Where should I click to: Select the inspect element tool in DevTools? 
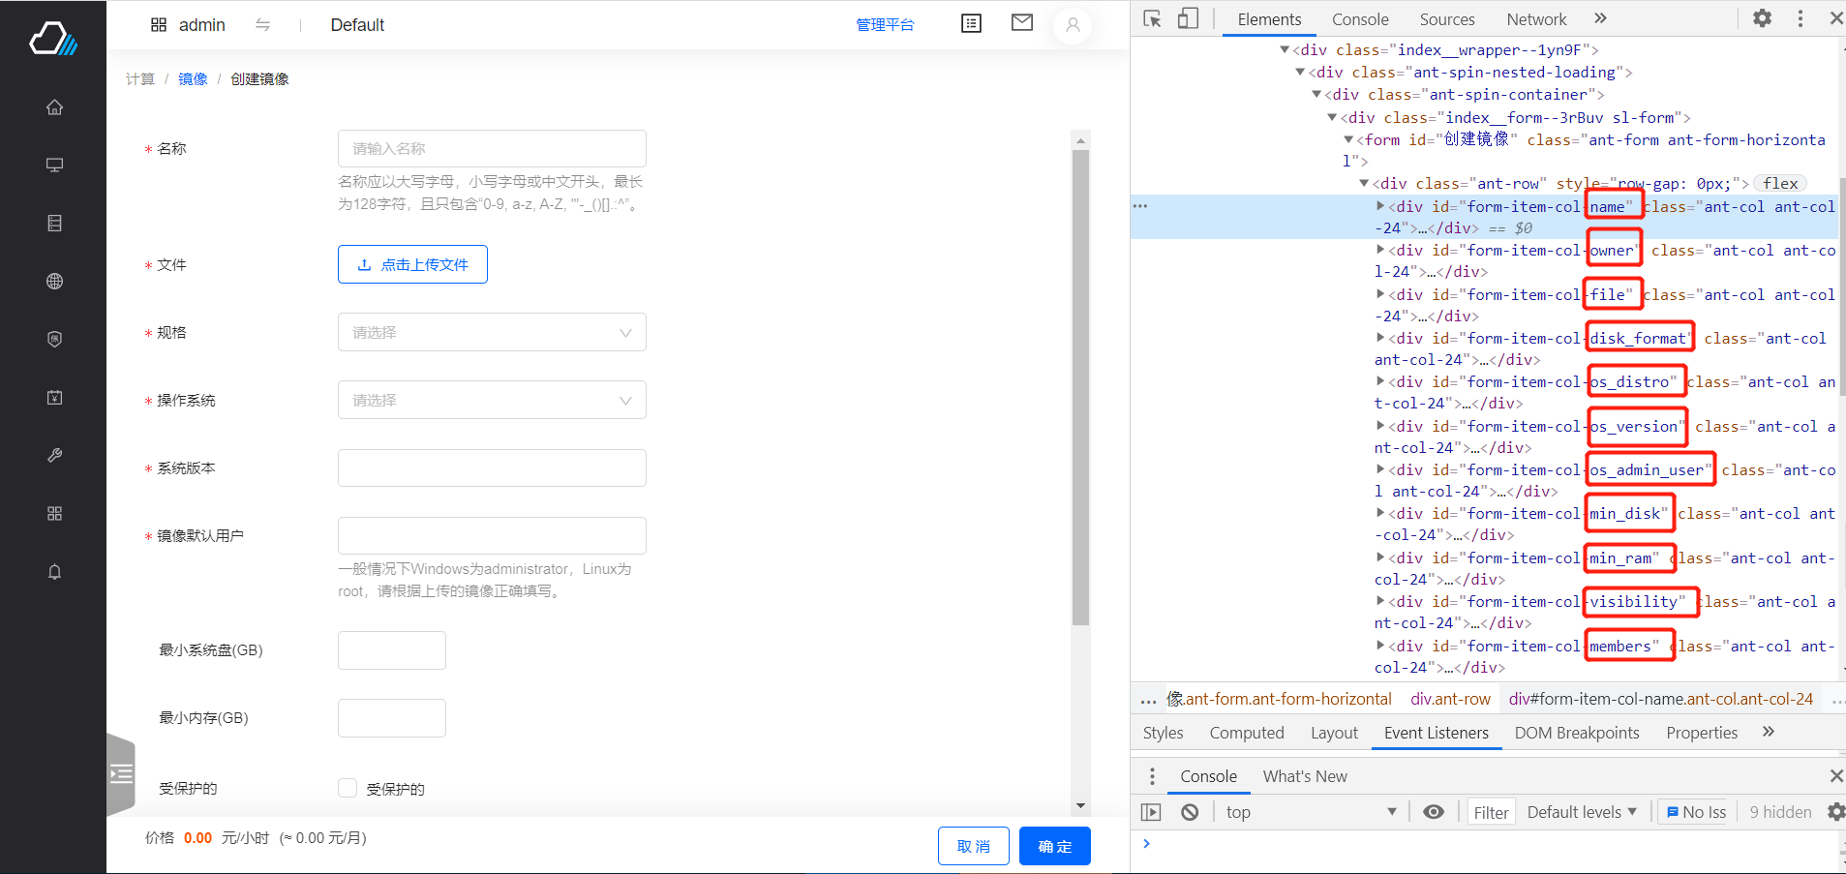1152,17
